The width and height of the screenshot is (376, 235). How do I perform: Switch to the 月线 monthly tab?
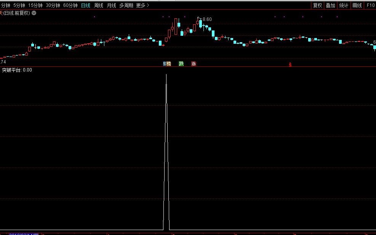pos(112,5)
